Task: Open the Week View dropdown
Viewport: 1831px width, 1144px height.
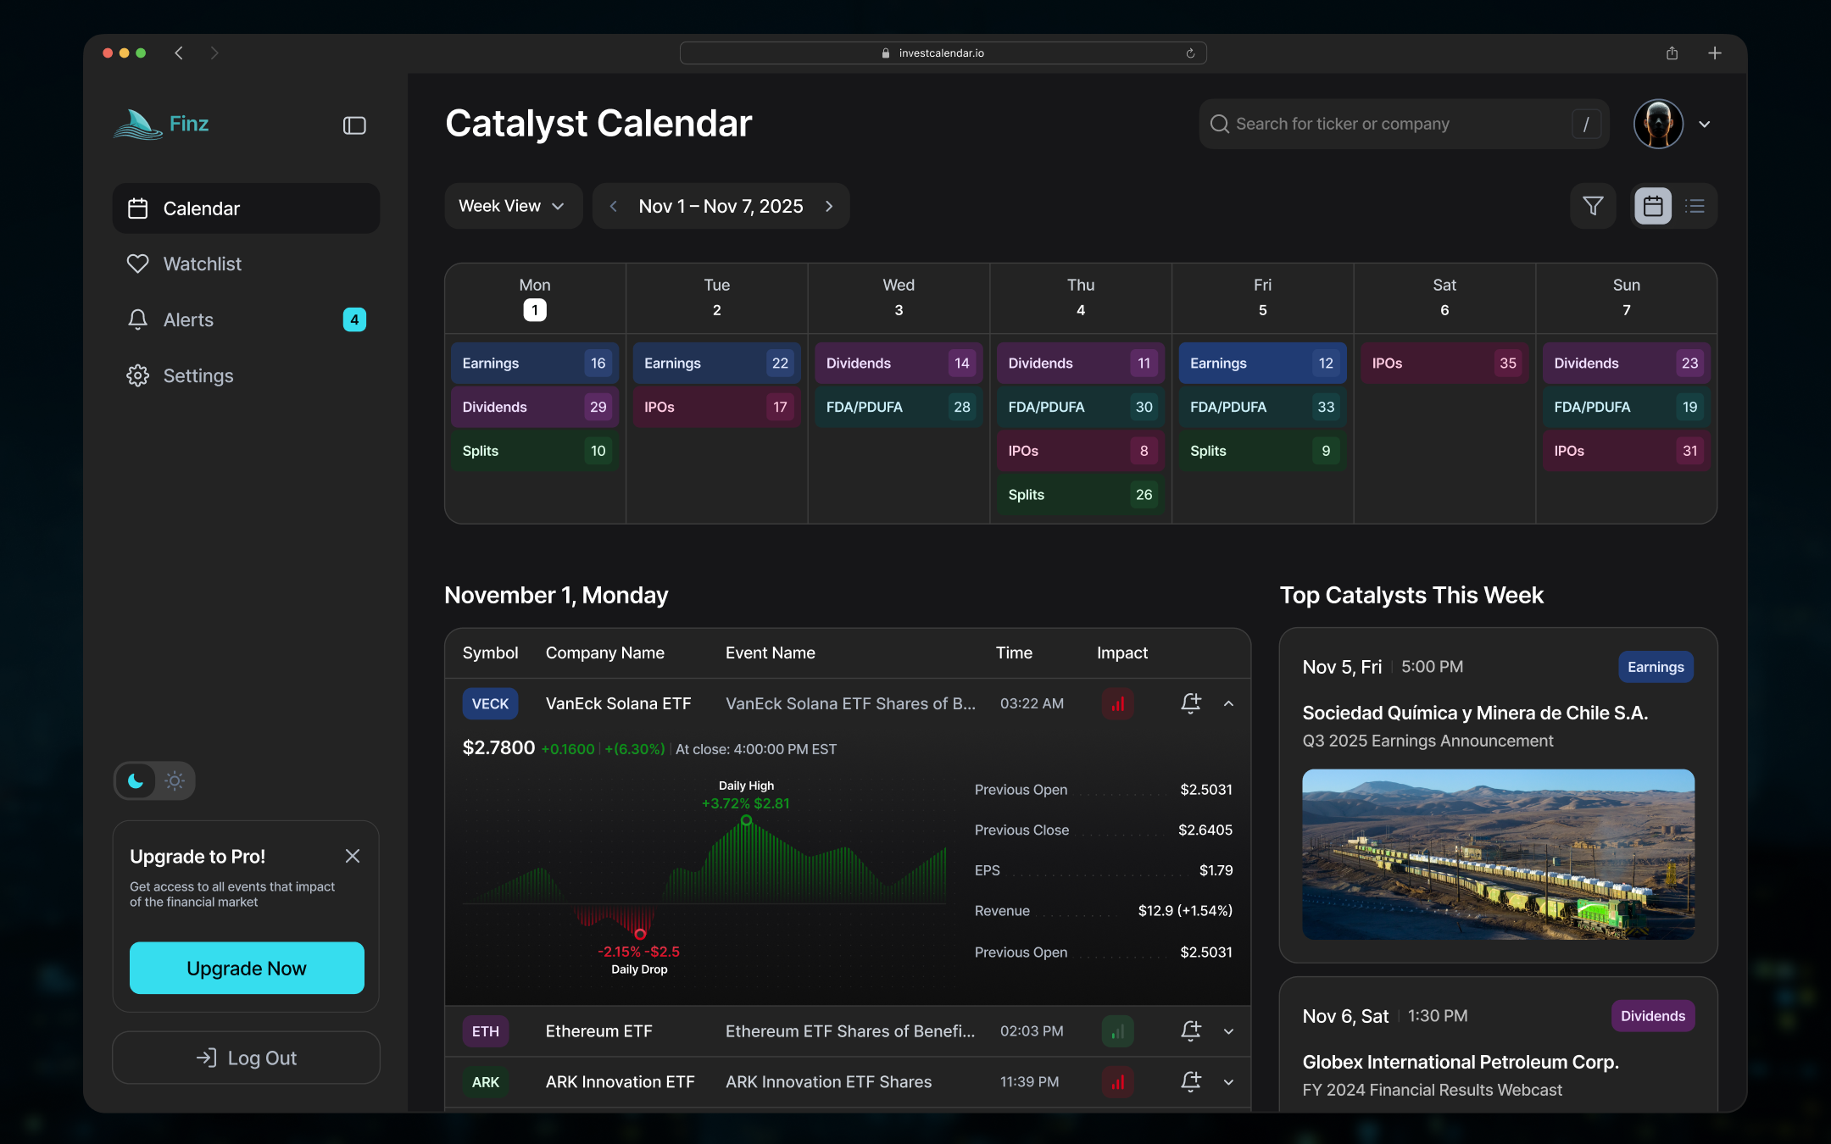Action: tap(512, 205)
